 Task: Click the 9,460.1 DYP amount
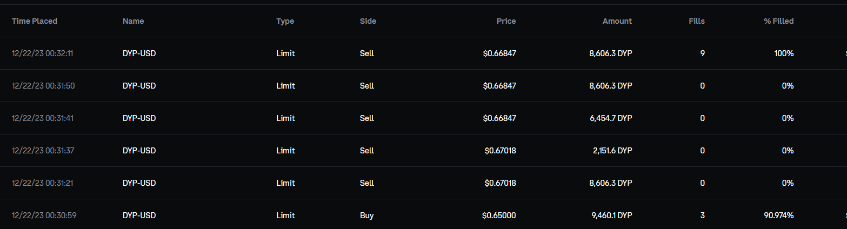(x=611, y=215)
